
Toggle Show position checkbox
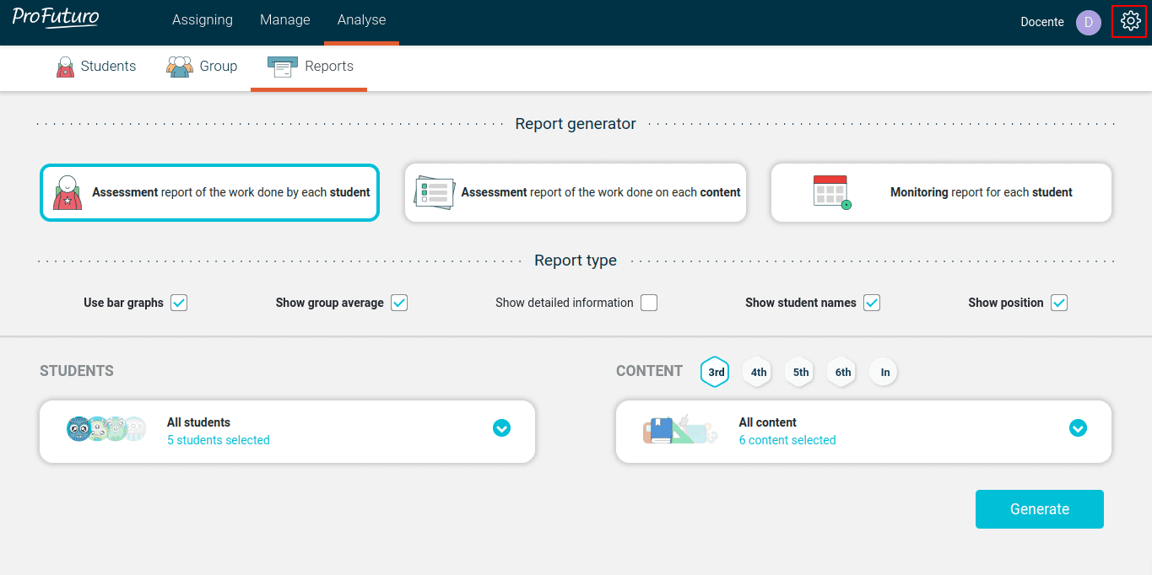(x=1059, y=303)
